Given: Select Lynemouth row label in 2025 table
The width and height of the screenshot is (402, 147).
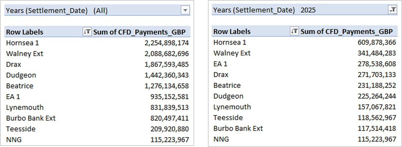Looking at the screenshot, I should coord(232,107).
